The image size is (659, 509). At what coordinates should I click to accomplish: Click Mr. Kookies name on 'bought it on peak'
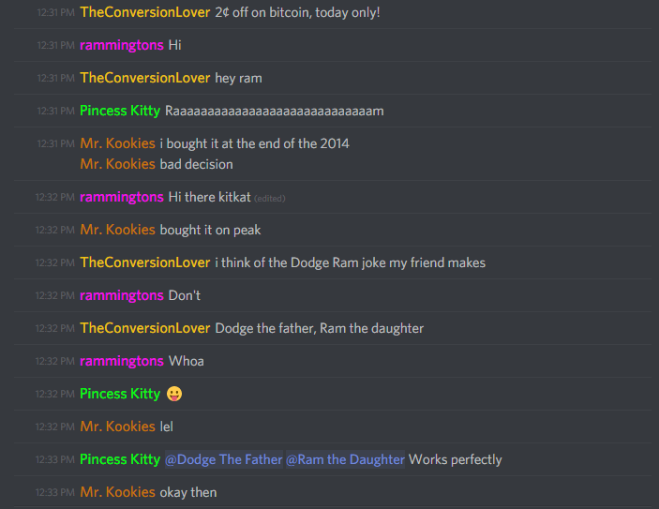[118, 230]
